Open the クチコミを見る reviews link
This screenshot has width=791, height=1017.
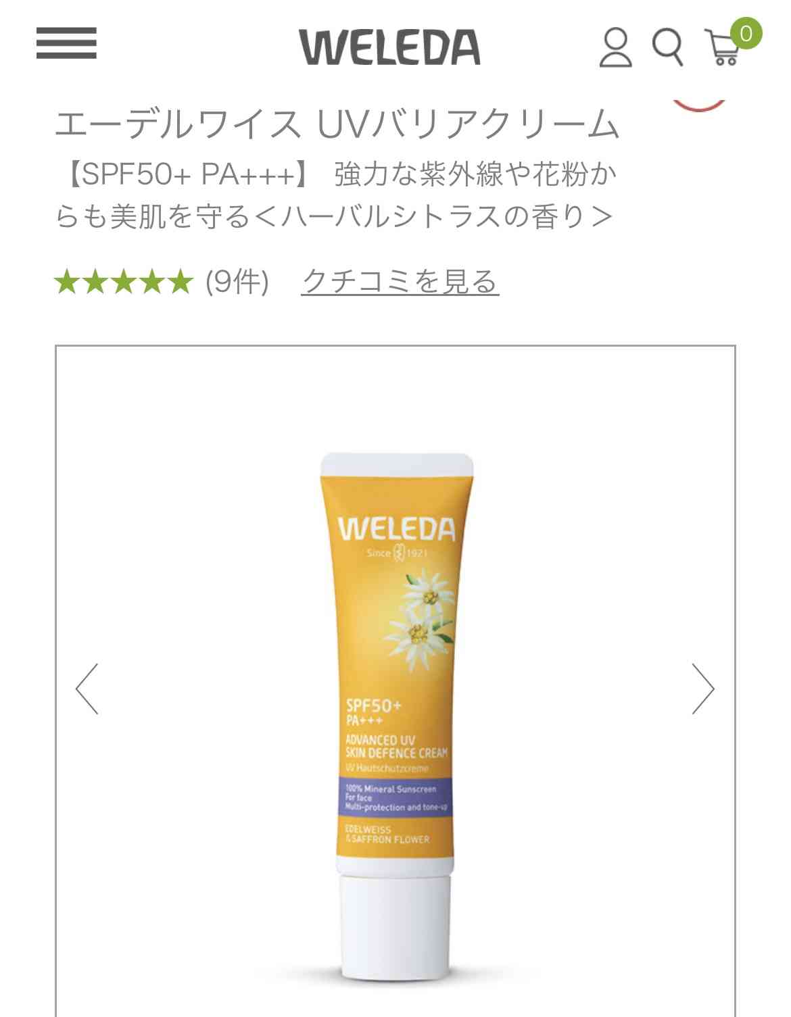pos(400,281)
